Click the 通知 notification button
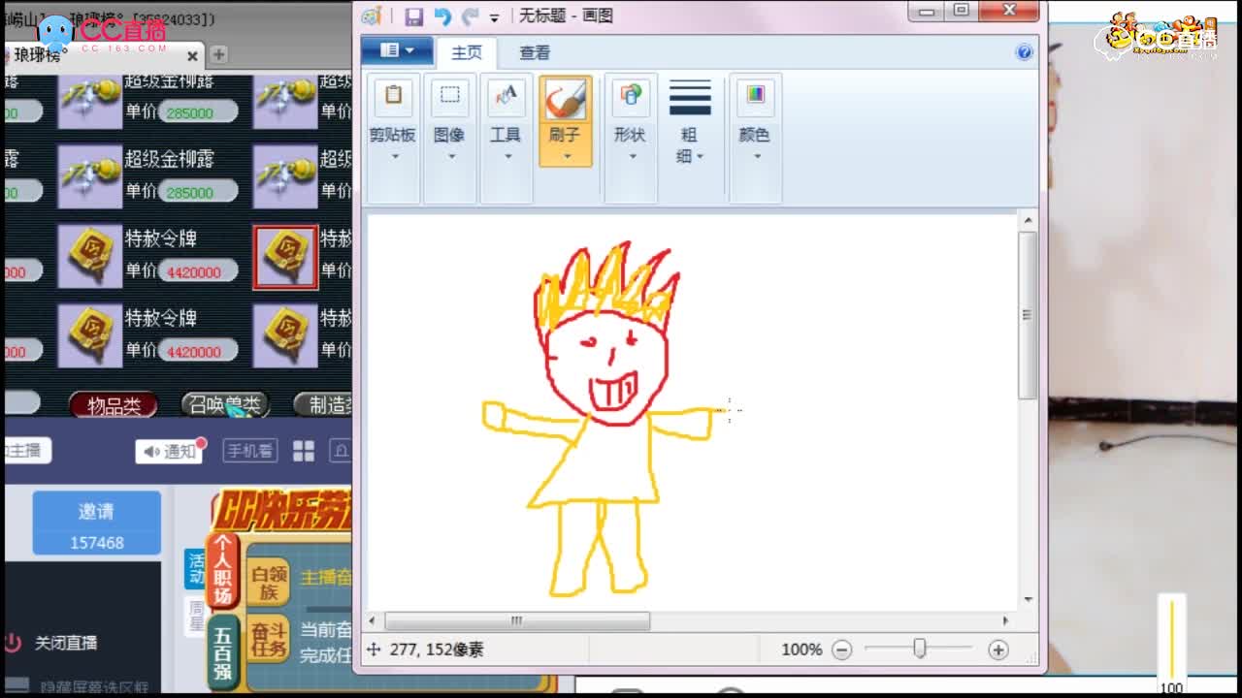The width and height of the screenshot is (1242, 698). (170, 451)
